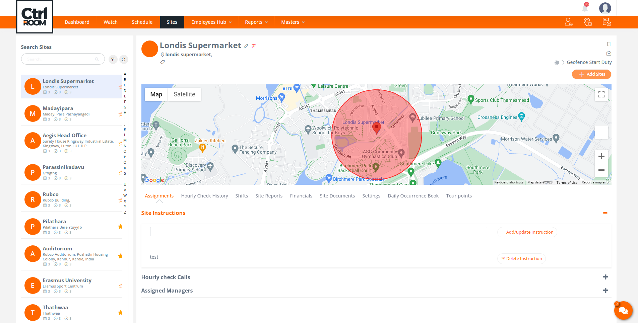Toggle favorite star for Parassinikadavu
Screen dimensions: 638x323
pyautogui.click(x=121, y=173)
